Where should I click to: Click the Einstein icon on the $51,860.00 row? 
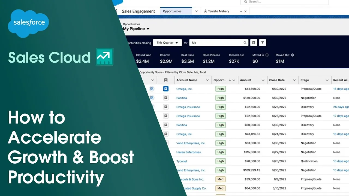[152, 89]
